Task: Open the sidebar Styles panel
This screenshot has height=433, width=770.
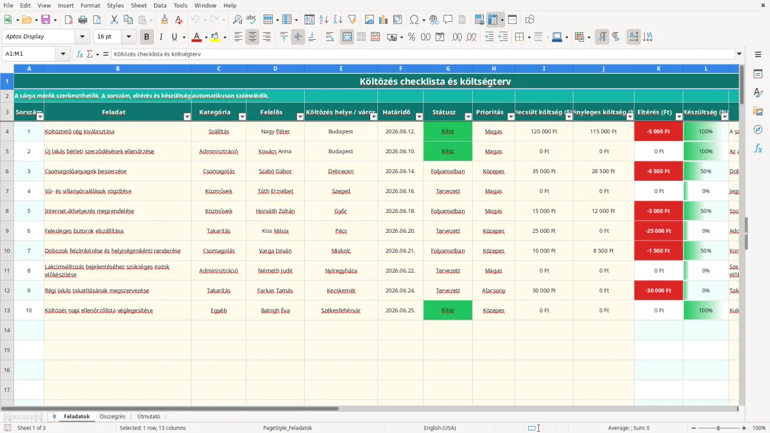Action: pyautogui.click(x=758, y=93)
